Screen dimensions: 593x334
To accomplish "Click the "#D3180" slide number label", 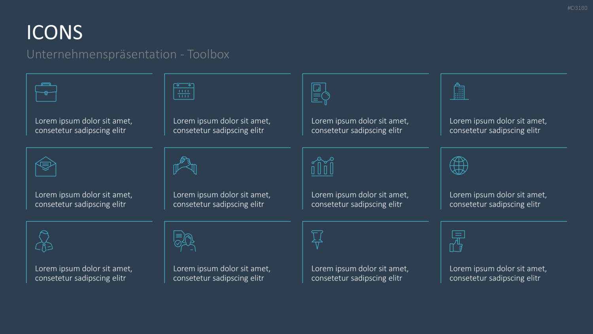I will pyautogui.click(x=577, y=8).
